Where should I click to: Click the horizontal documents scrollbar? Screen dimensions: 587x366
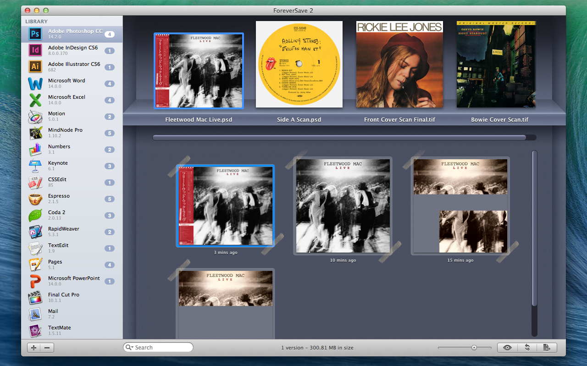click(339, 137)
